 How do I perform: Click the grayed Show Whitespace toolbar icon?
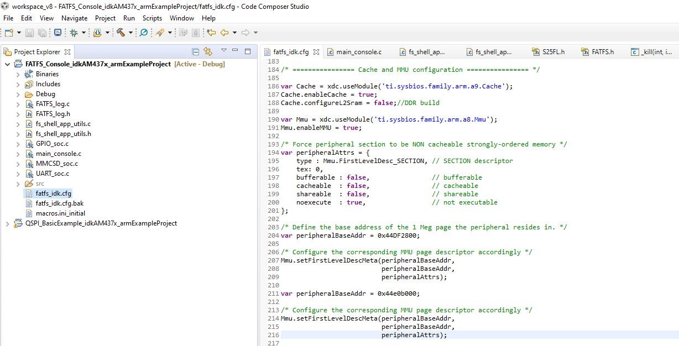click(196, 33)
